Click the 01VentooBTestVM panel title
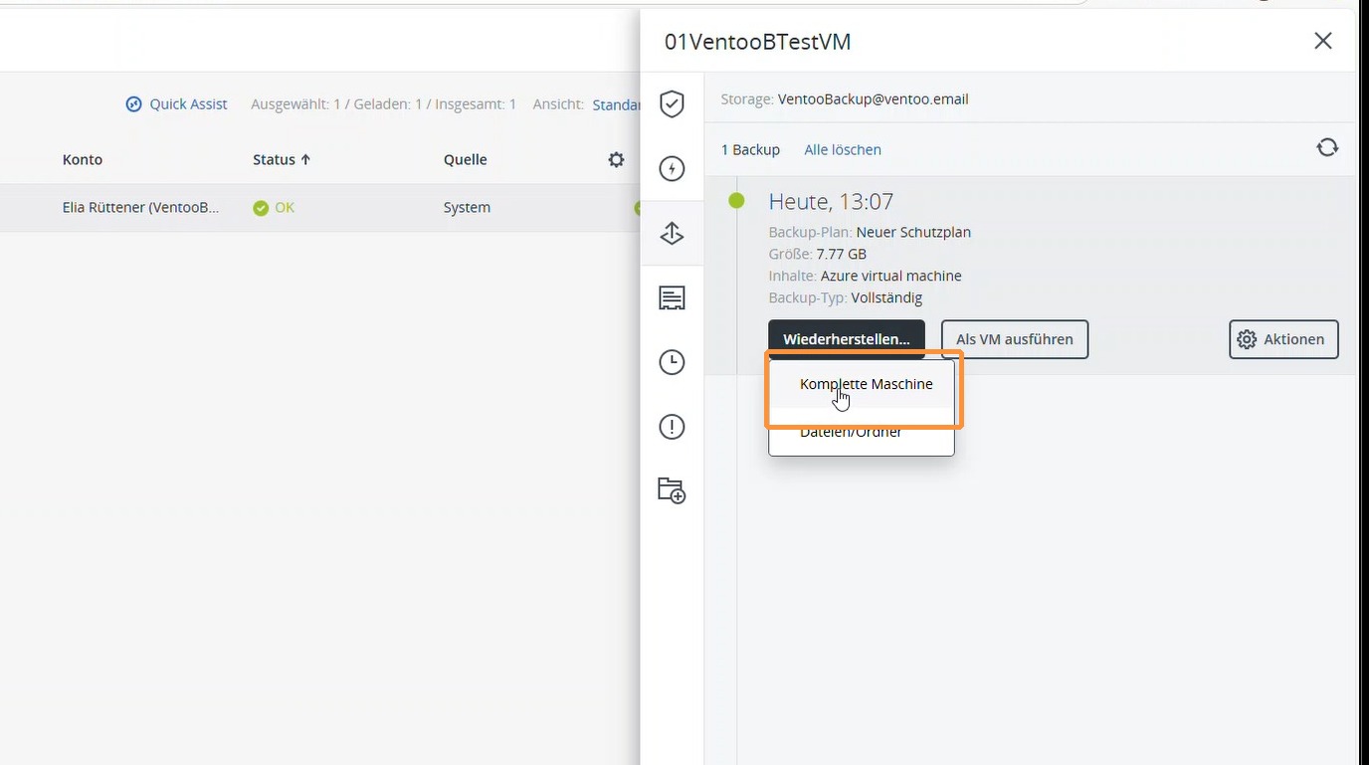1369x765 pixels. pos(758,42)
